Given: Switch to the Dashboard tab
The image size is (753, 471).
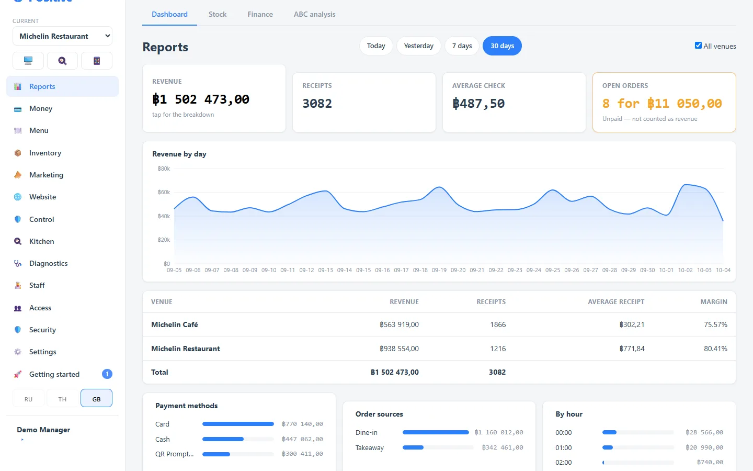Looking at the screenshot, I should pyautogui.click(x=169, y=14).
